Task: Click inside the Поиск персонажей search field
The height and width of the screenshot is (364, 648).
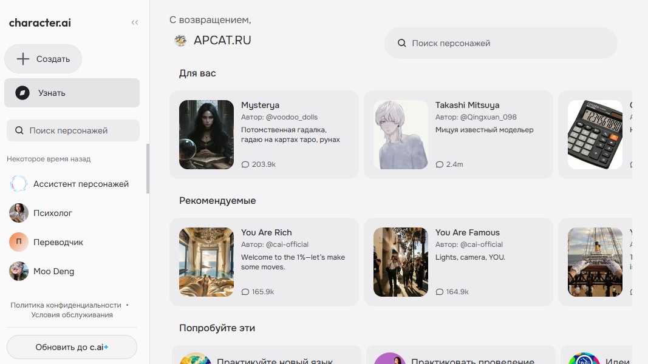Action: pyautogui.click(x=500, y=43)
